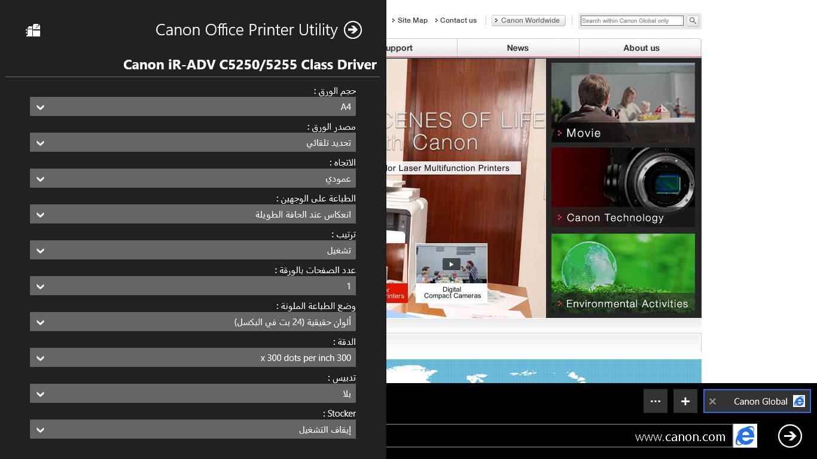Click the Canon Worldwide button
This screenshot has height=459, width=817.
pos(529,20)
